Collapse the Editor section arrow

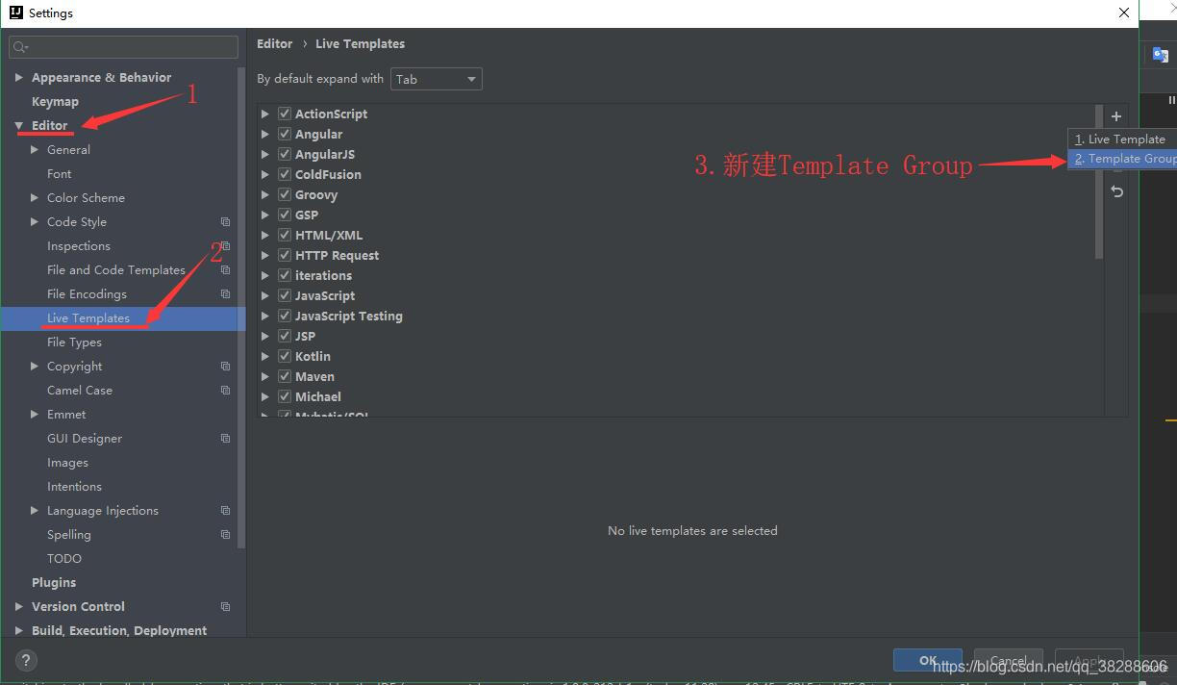[x=18, y=126]
